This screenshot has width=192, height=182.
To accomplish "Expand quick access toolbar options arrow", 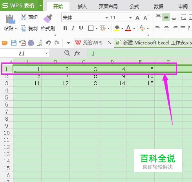I will (x=68, y=43).
